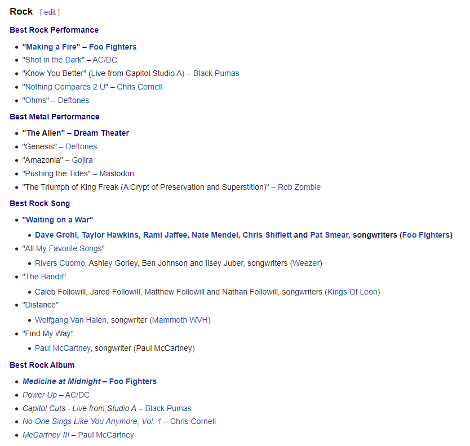Image resolution: width=470 pixels, height=446 pixels.
Task: Open No One Sings Like You Anymore link
Action: (x=92, y=421)
